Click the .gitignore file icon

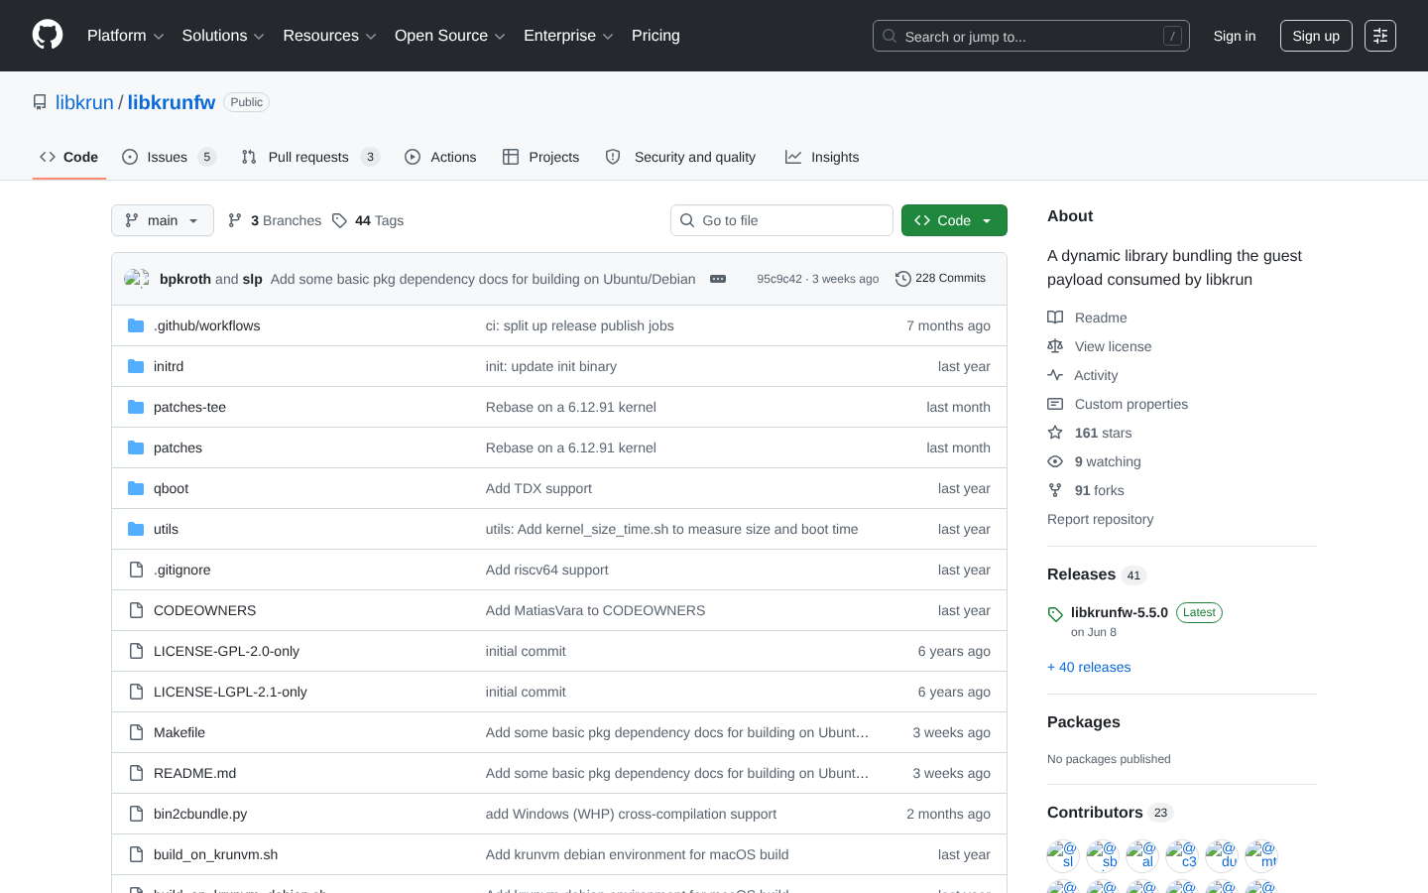pyautogui.click(x=136, y=570)
